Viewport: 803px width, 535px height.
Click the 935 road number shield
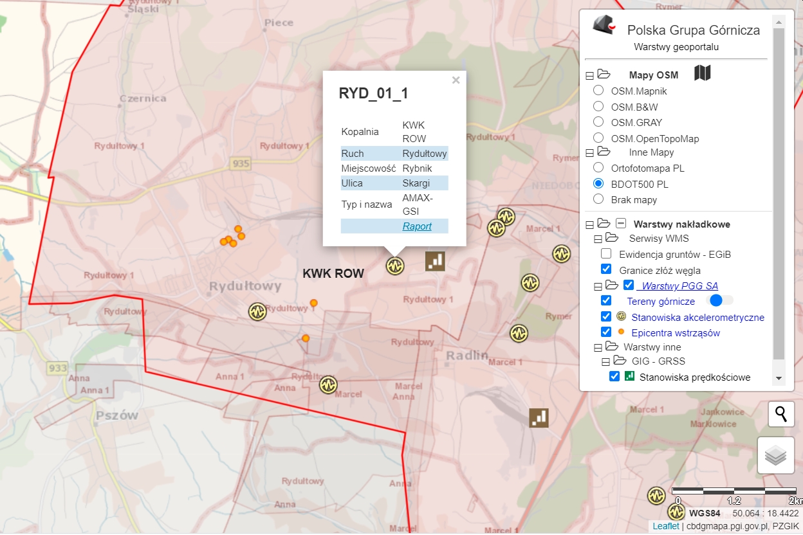coord(241,164)
